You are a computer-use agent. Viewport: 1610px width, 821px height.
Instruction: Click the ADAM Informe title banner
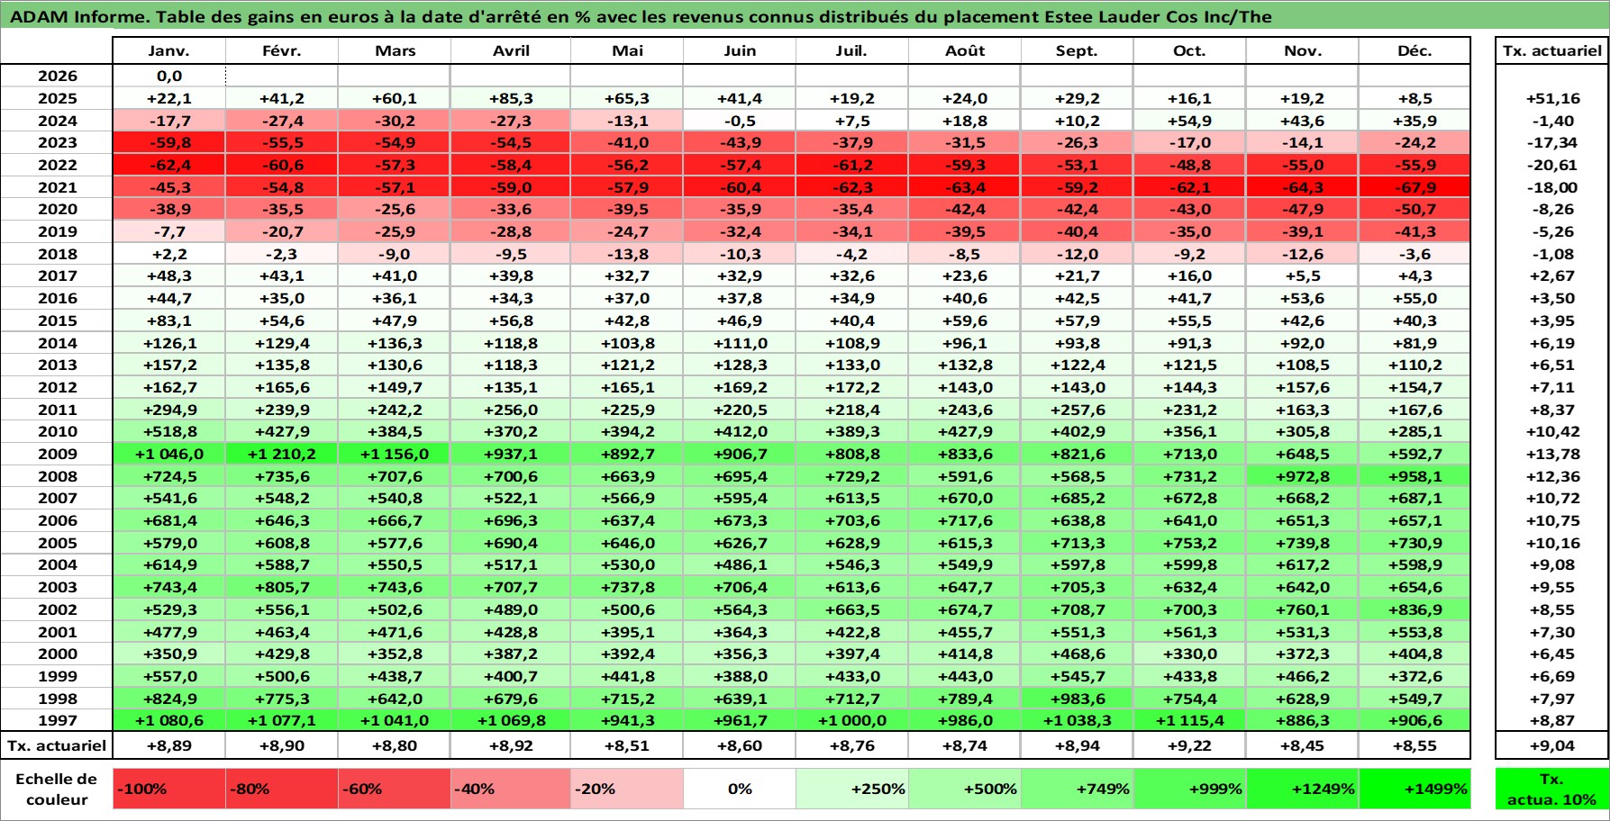tap(805, 16)
